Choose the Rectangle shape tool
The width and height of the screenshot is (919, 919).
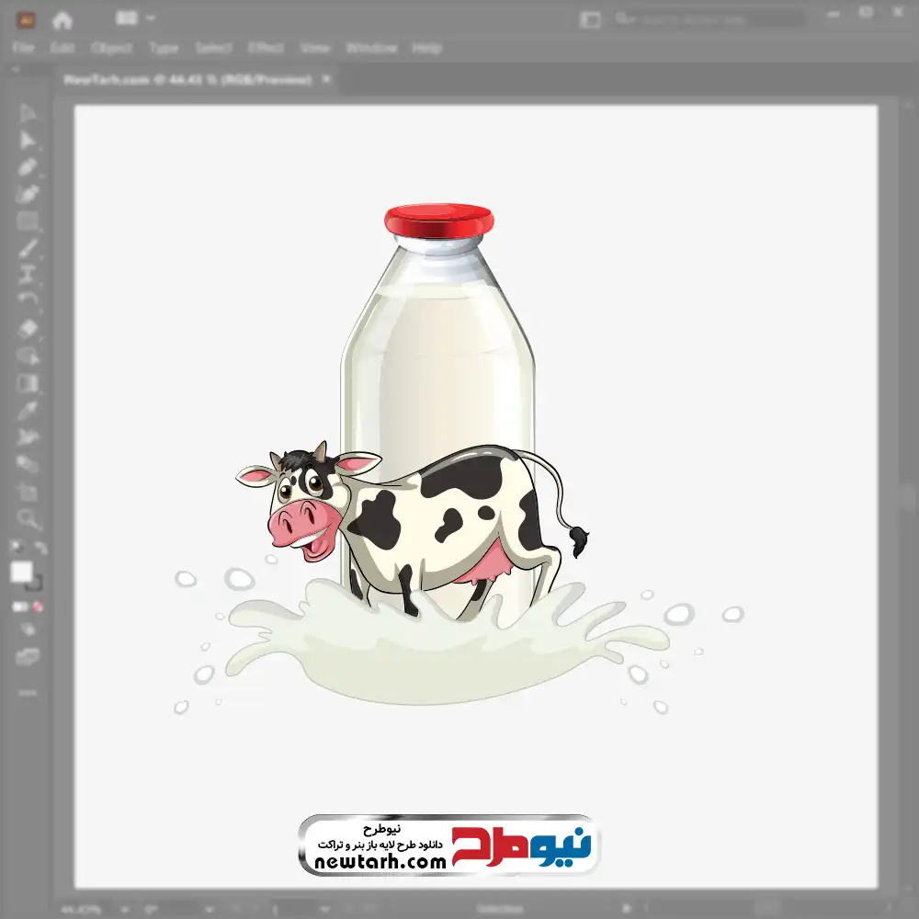point(28,221)
